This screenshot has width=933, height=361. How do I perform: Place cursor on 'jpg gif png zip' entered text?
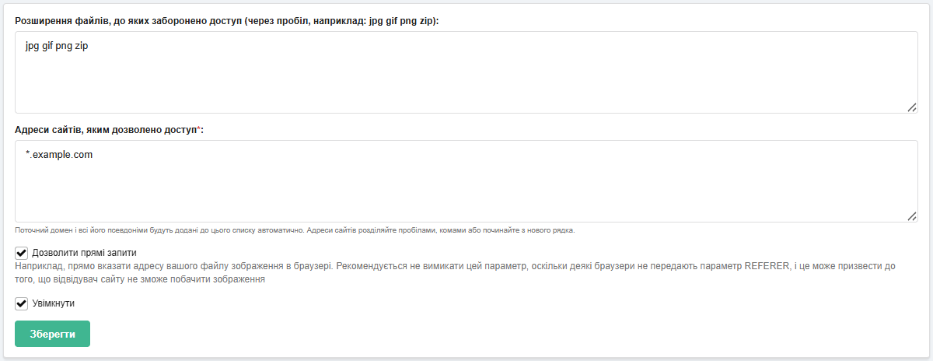(57, 46)
